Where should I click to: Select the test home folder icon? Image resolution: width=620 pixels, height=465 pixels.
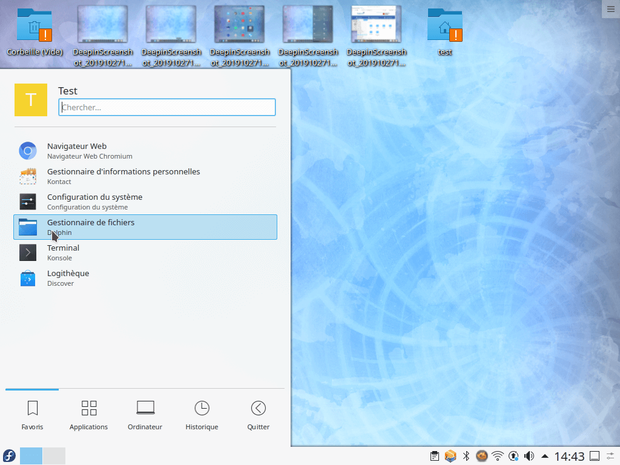click(x=445, y=33)
